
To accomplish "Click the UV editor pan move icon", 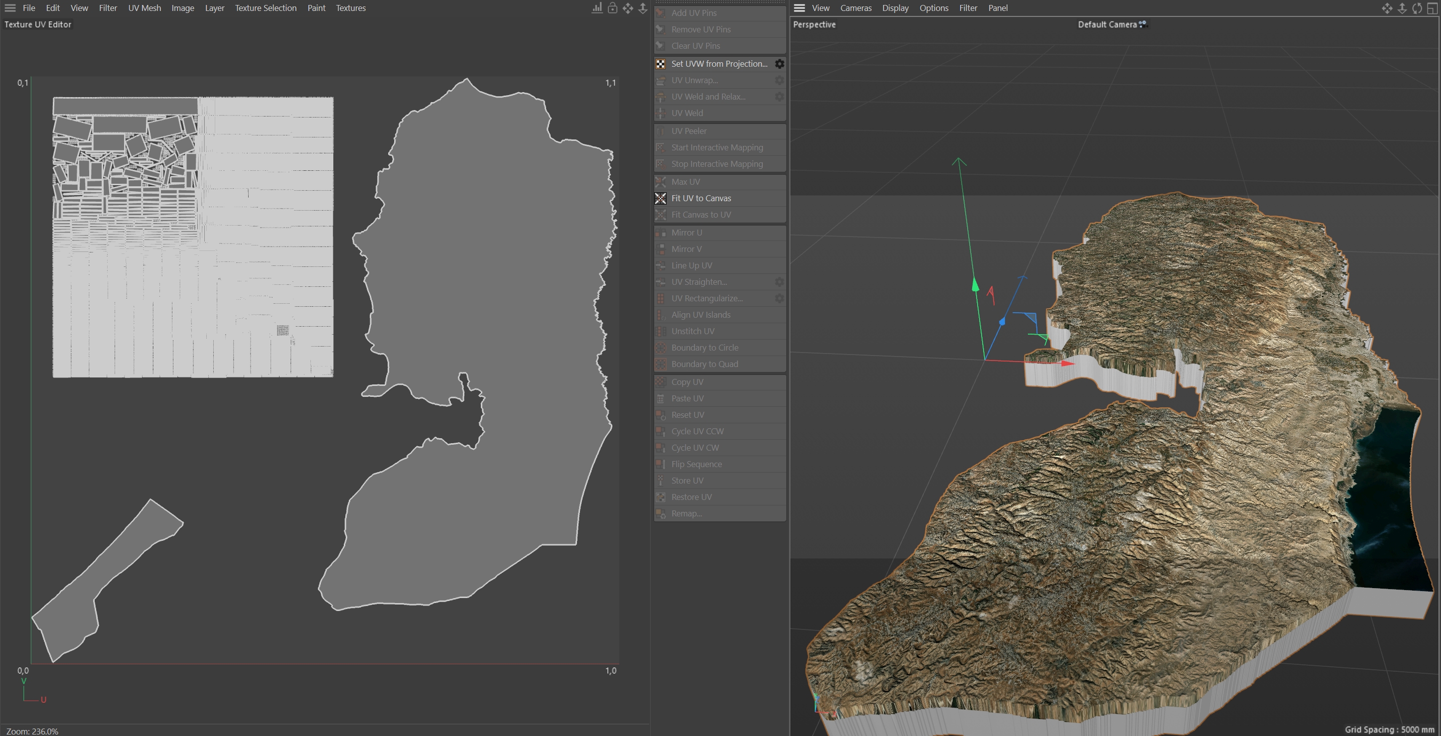I will (x=628, y=8).
